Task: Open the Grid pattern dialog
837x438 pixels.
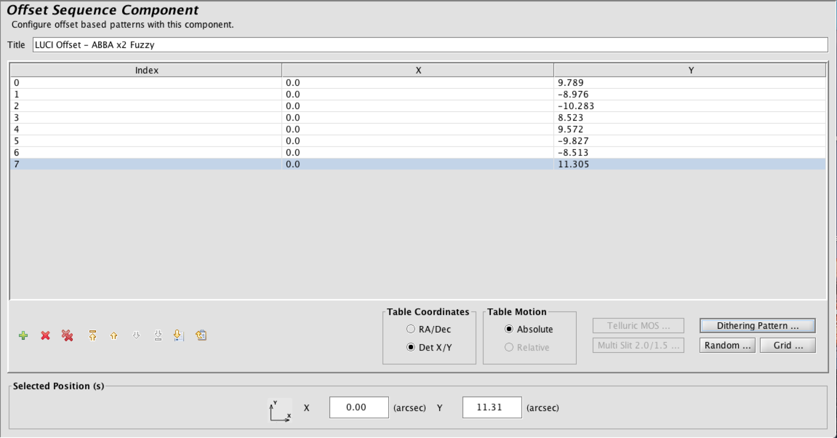Action: click(x=788, y=346)
